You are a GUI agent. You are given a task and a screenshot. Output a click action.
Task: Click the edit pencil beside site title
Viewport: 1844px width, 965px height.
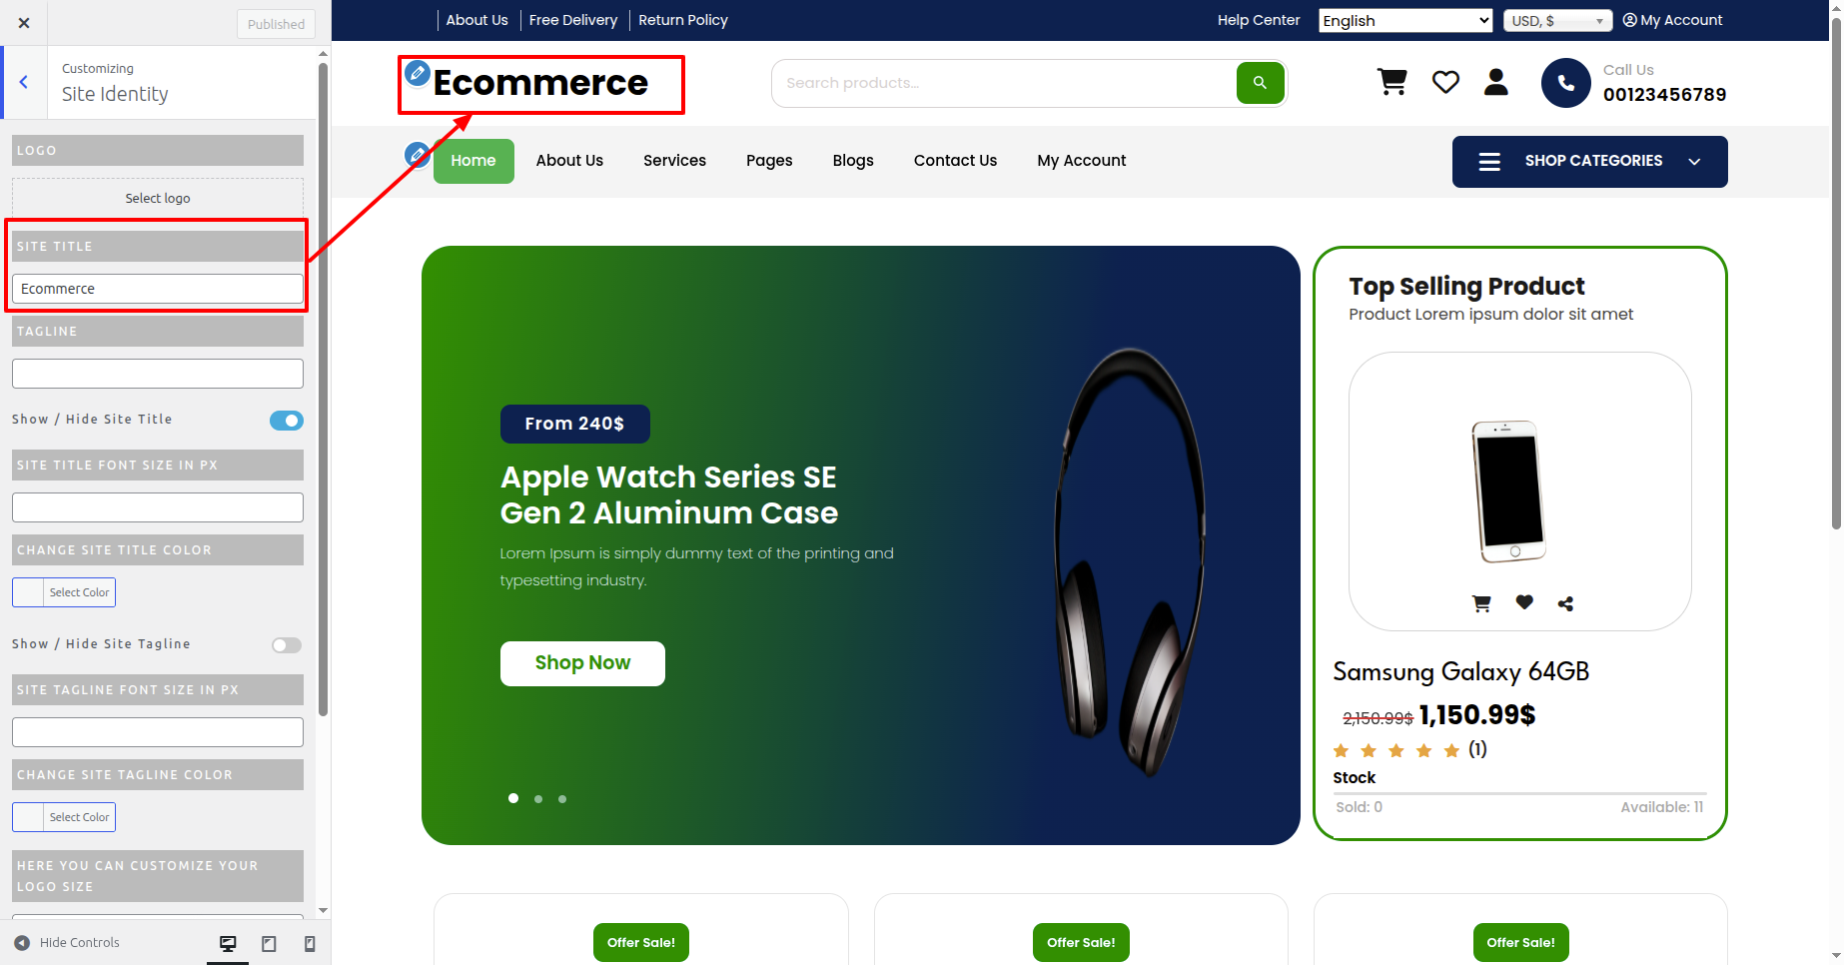click(418, 73)
